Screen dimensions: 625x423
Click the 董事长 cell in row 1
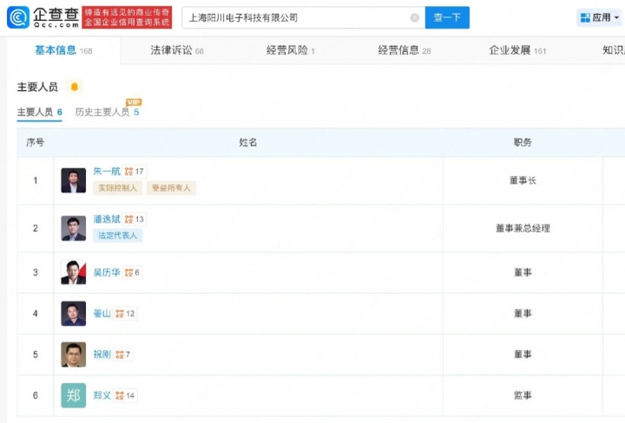(x=523, y=180)
